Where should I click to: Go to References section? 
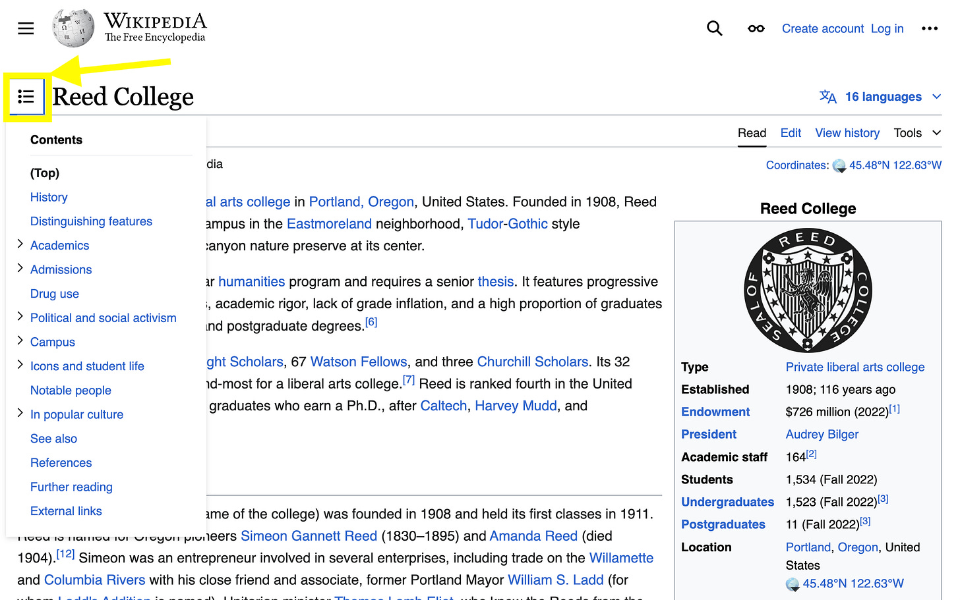click(61, 462)
